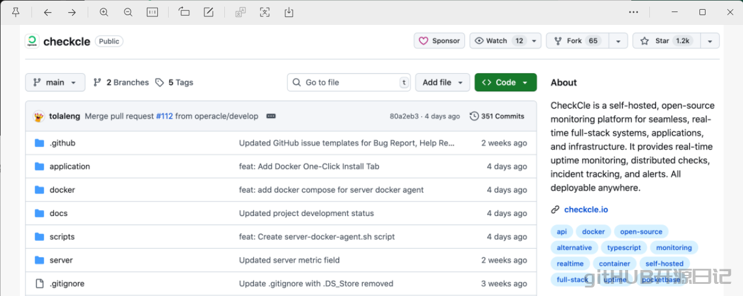Screen dimensions: 743x296
Task: Click the folder icon beside docker
Action: pyautogui.click(x=40, y=190)
